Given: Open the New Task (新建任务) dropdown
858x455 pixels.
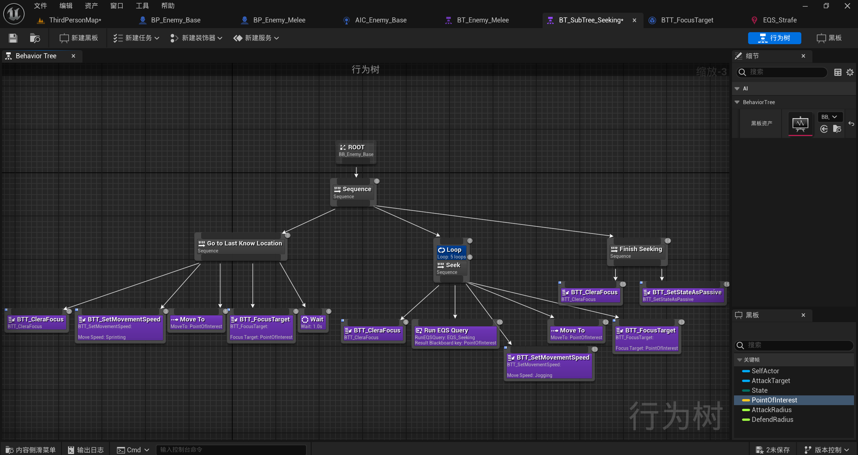Looking at the screenshot, I should point(136,38).
